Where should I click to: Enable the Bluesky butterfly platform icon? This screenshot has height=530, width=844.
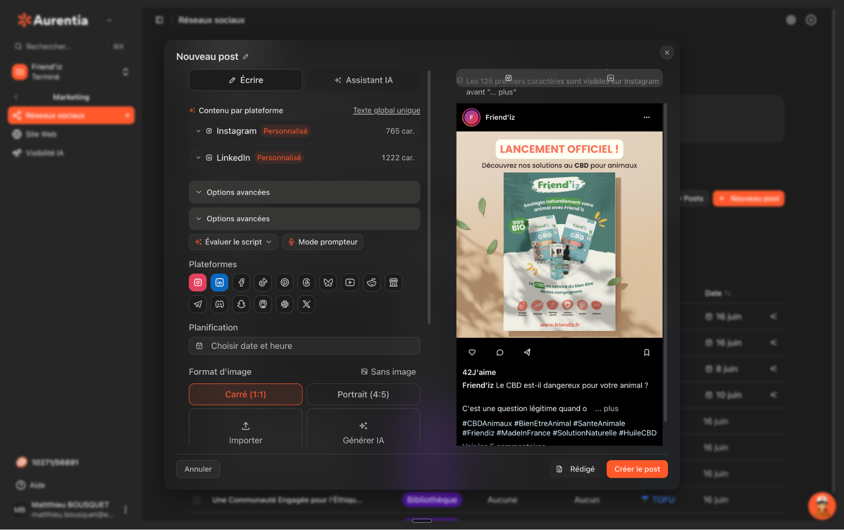[x=328, y=283]
